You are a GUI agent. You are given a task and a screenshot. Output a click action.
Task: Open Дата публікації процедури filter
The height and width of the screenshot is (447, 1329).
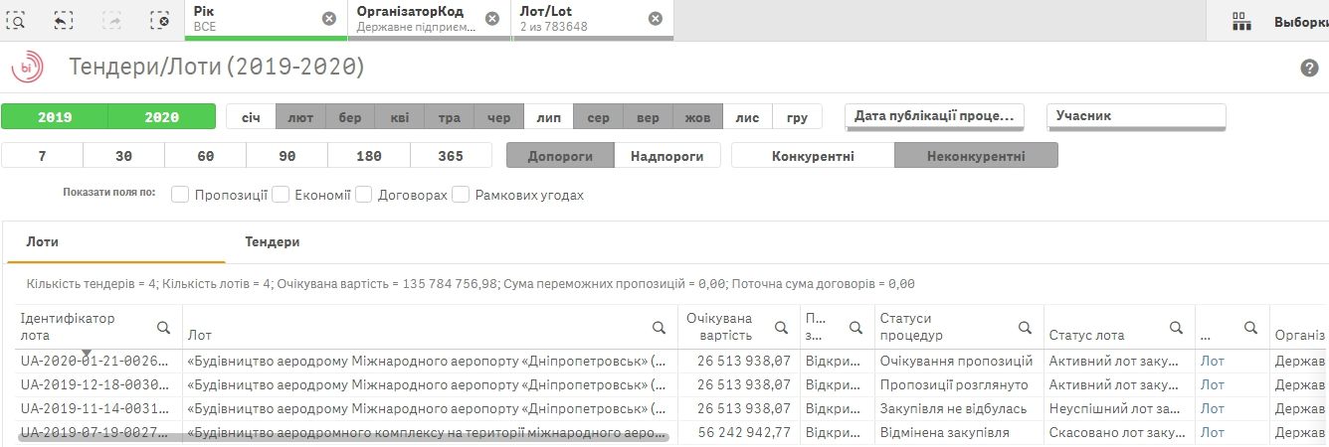935,116
